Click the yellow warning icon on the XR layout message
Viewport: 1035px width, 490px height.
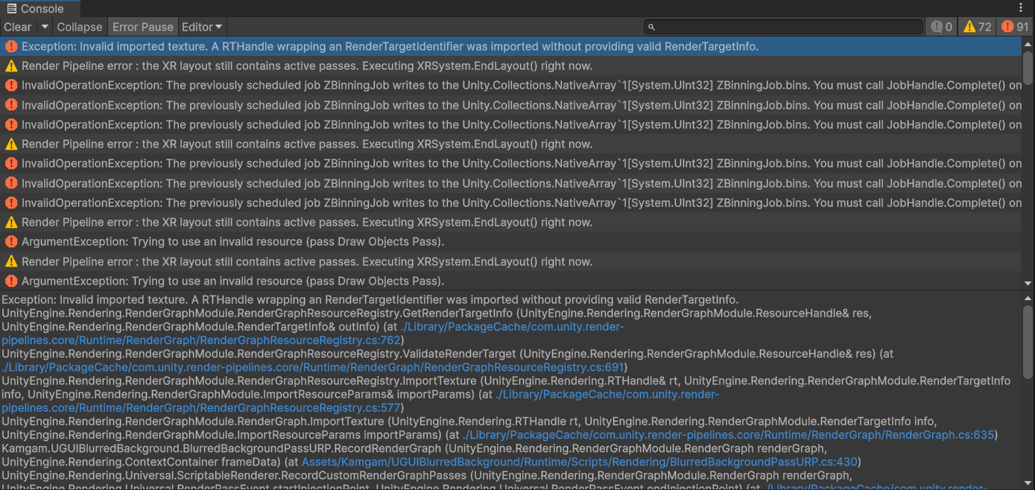tap(10, 66)
